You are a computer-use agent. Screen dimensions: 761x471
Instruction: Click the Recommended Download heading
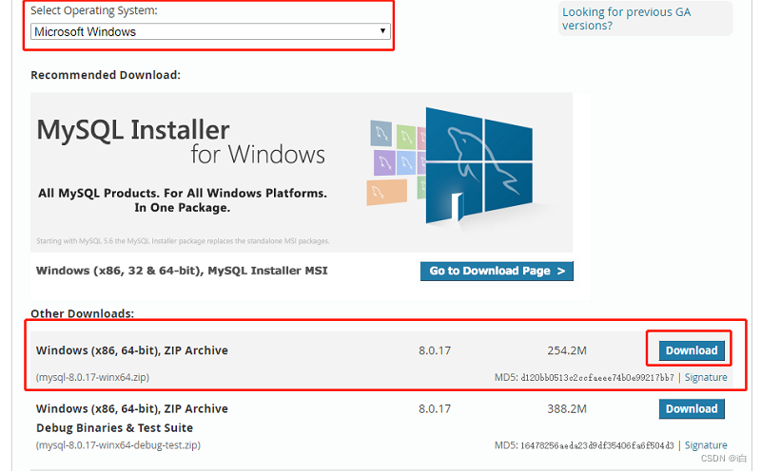click(106, 75)
